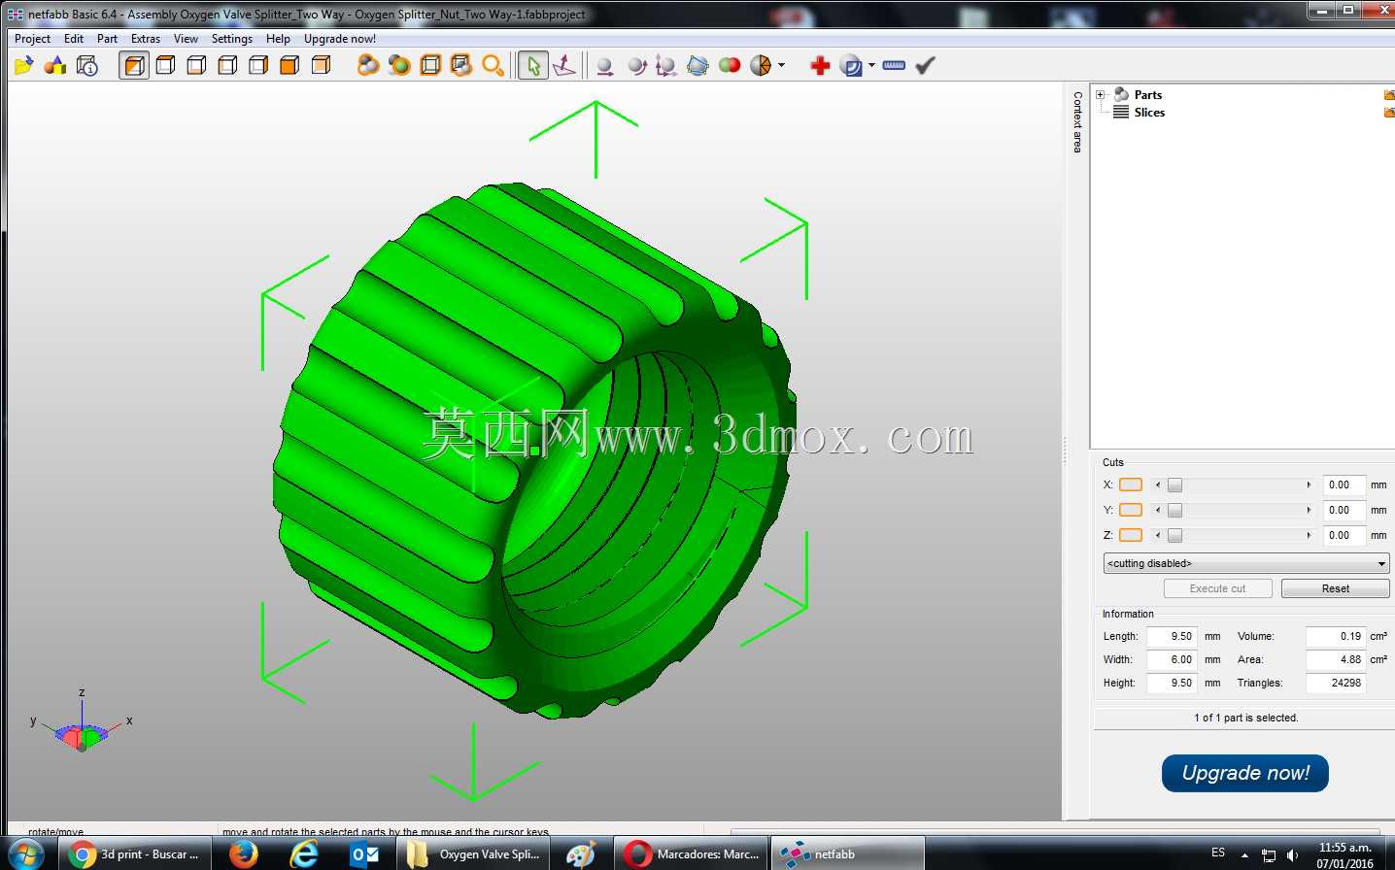The width and height of the screenshot is (1395, 870).
Task: Click the Triangles value 24298
Action: [1336, 683]
